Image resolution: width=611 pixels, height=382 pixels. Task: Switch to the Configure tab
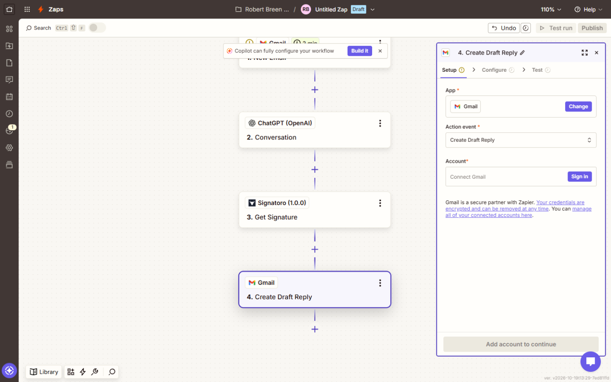[498, 70]
